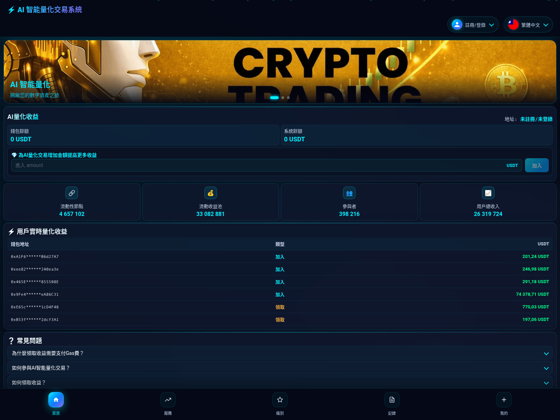The image size is (560, 420).
Task: Switch to the 記錄 tab label
Action: point(392,413)
